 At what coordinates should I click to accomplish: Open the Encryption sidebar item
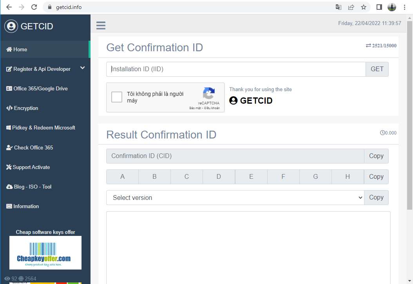[22, 108]
